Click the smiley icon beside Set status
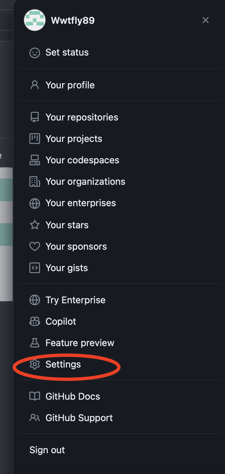 [x=35, y=53]
